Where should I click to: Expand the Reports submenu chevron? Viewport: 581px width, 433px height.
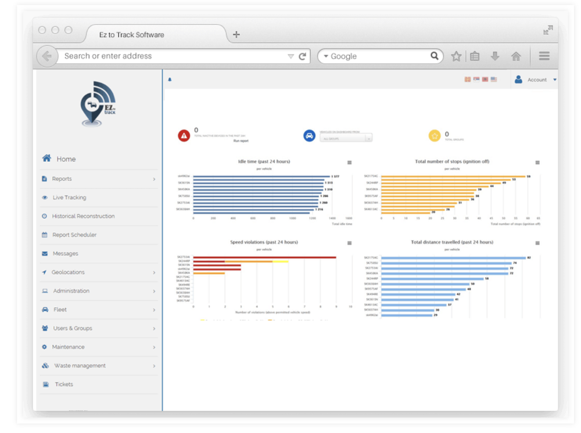[x=156, y=179]
